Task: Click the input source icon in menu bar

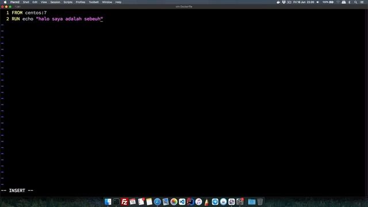Action: pyautogui.click(x=344, y=2)
